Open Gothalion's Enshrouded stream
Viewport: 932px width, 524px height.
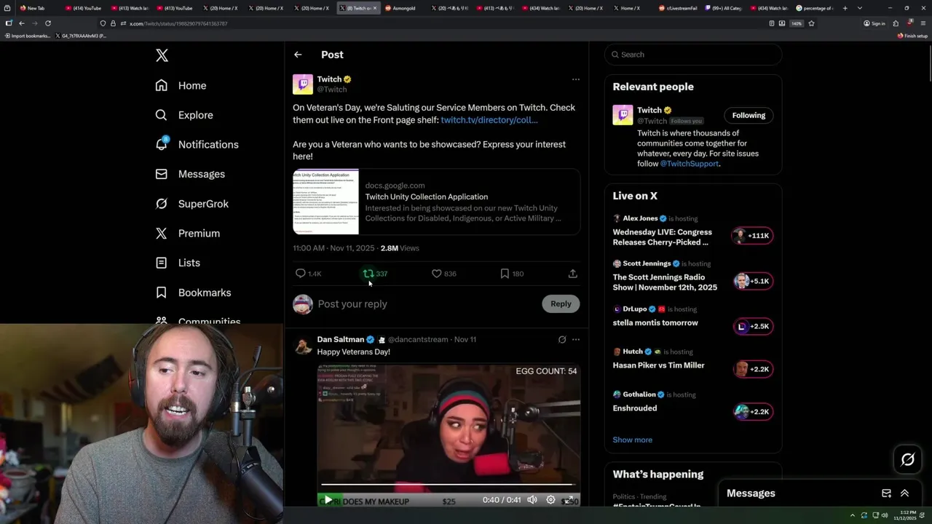tap(634, 408)
